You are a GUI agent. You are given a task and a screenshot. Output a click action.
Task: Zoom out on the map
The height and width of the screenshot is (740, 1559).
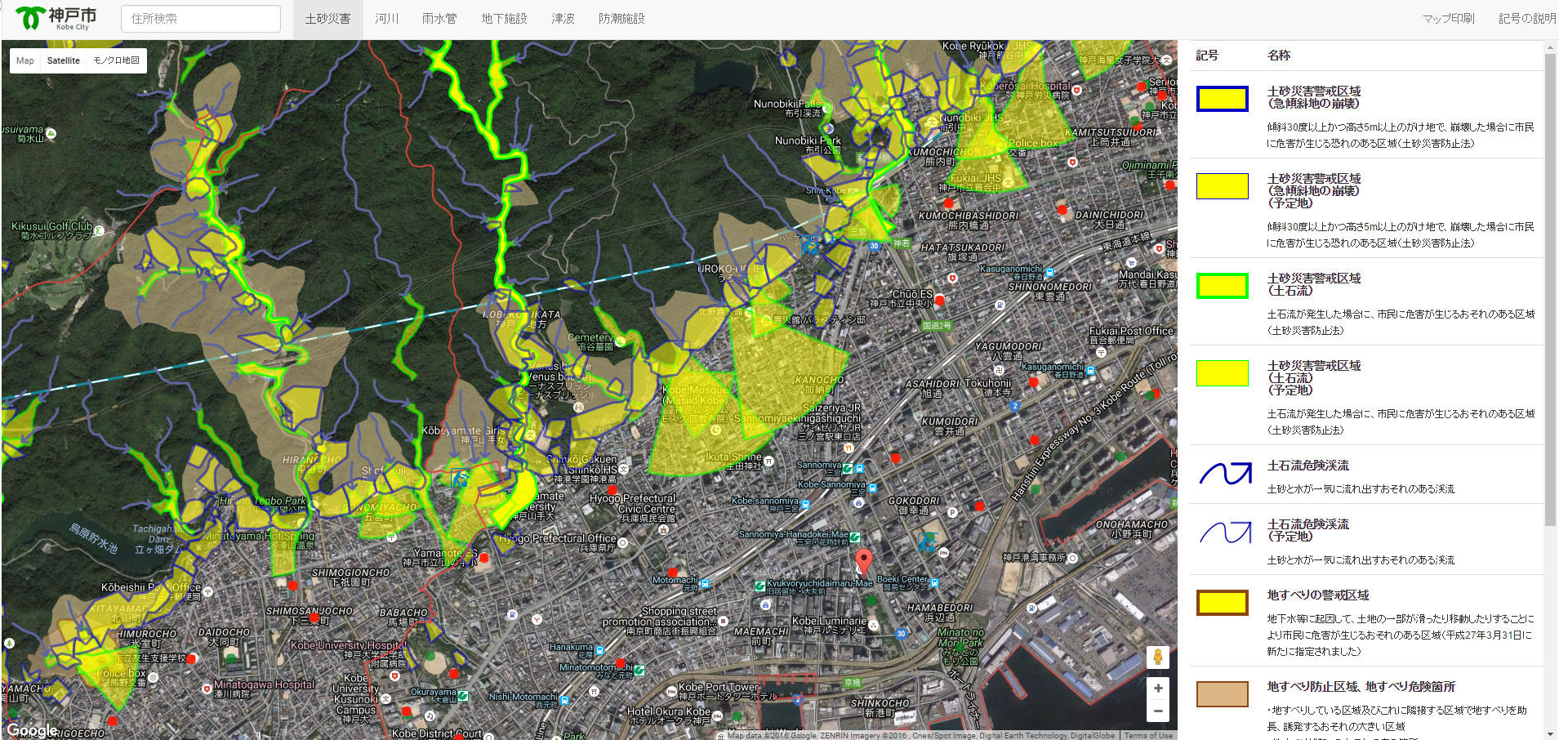1157,711
